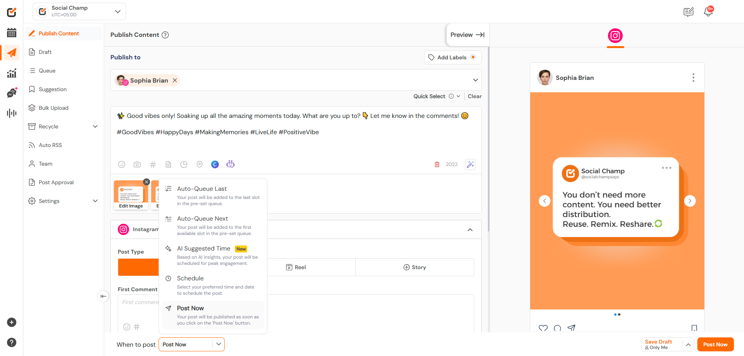Screen dimensions: 744x356
Task: Click the post caption text area
Action: (296, 132)
